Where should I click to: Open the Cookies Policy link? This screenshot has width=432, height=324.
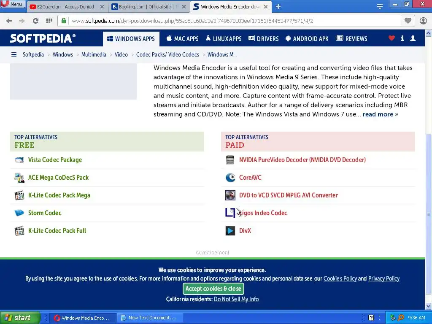pos(340,278)
